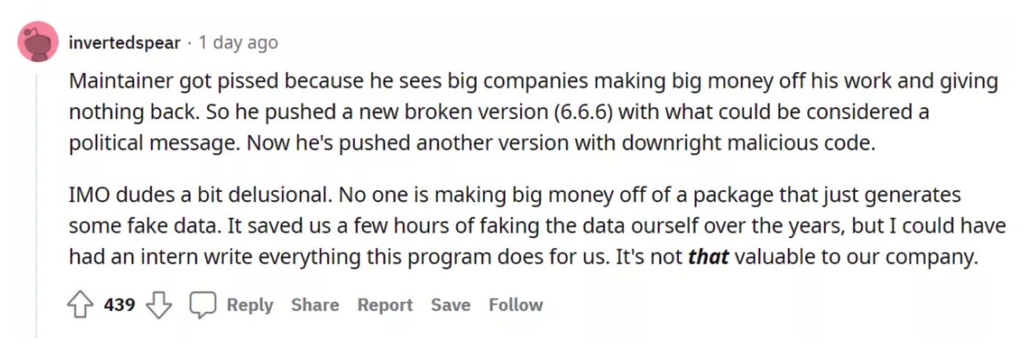Click the speech bubble reply icon
This screenshot has width=1025, height=343.
202,305
